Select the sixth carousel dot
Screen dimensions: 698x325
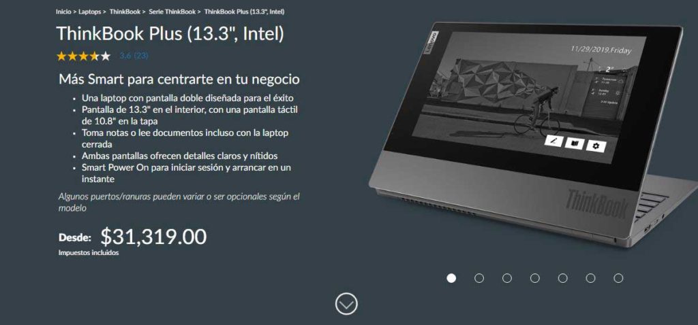pyautogui.click(x=590, y=278)
